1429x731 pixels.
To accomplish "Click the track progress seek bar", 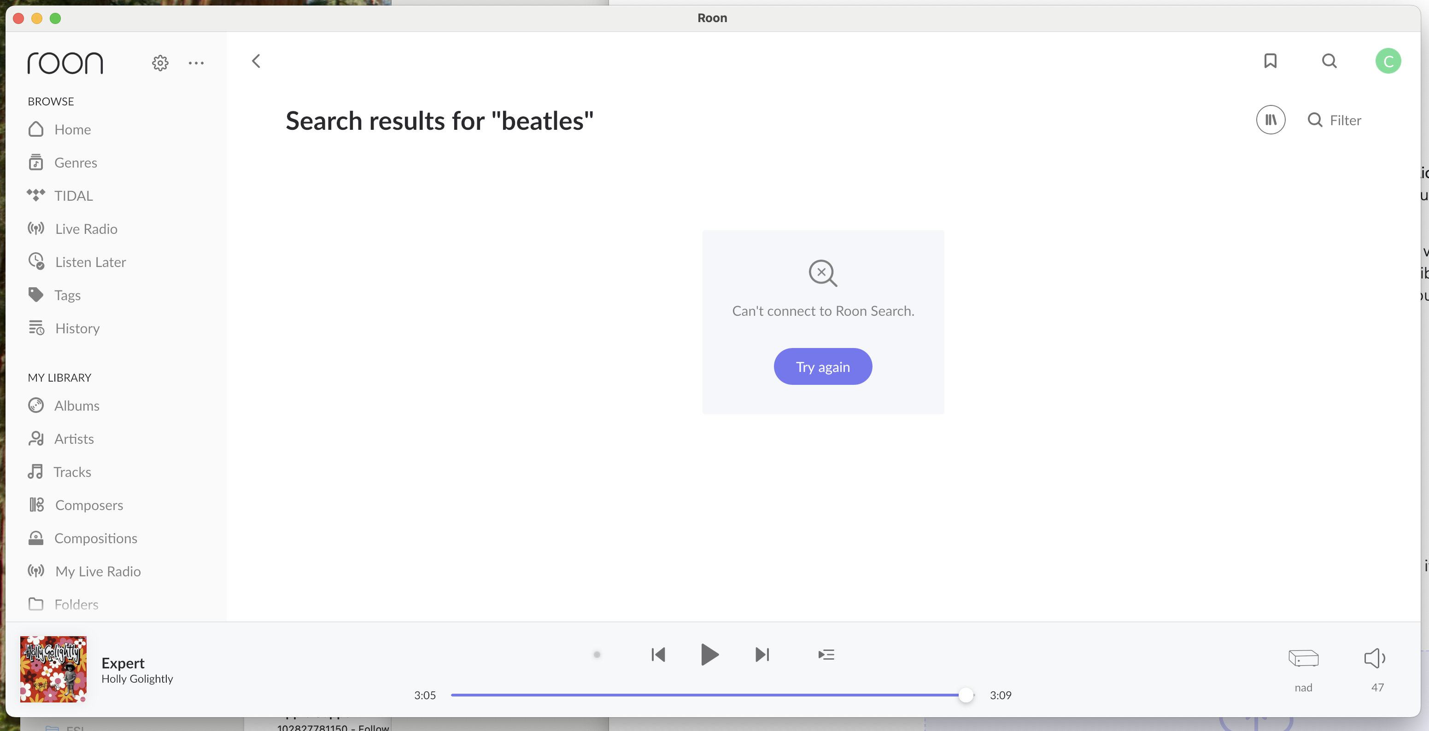I will pos(707,695).
